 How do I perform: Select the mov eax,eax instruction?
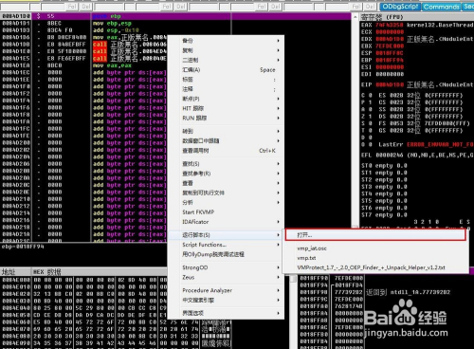tap(112, 65)
